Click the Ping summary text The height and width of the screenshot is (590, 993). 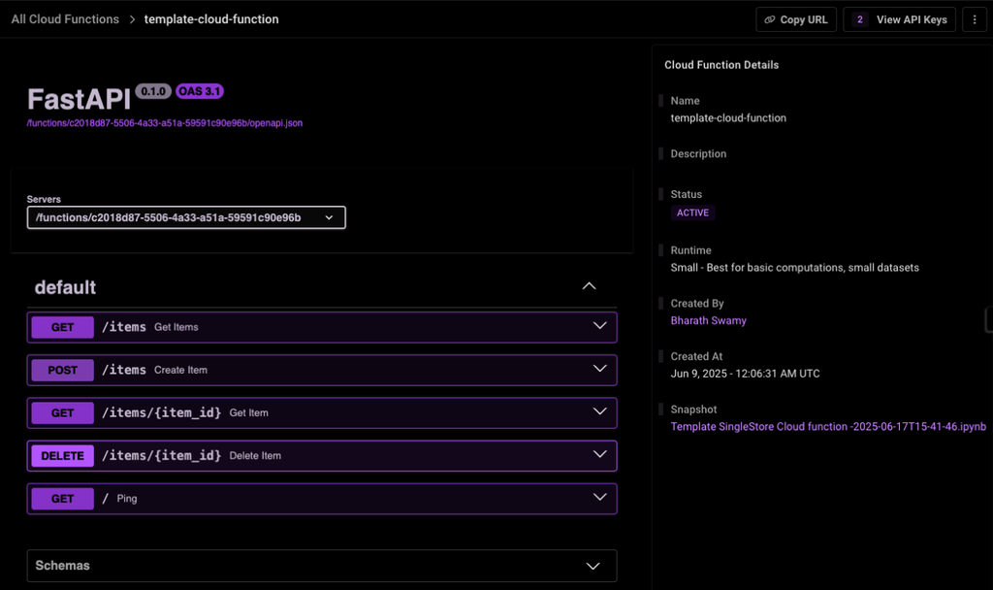[127, 499]
